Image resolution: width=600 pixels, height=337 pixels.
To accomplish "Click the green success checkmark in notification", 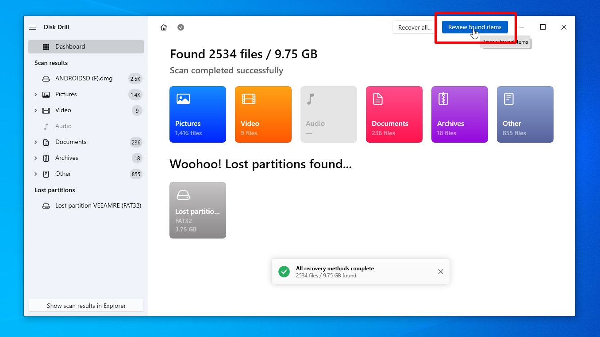I will point(284,272).
